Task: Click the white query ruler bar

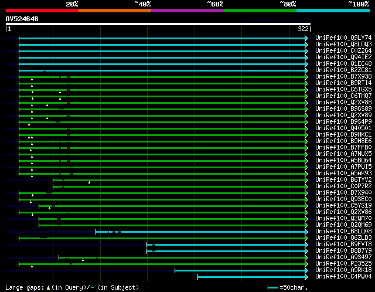Action: 158,24
